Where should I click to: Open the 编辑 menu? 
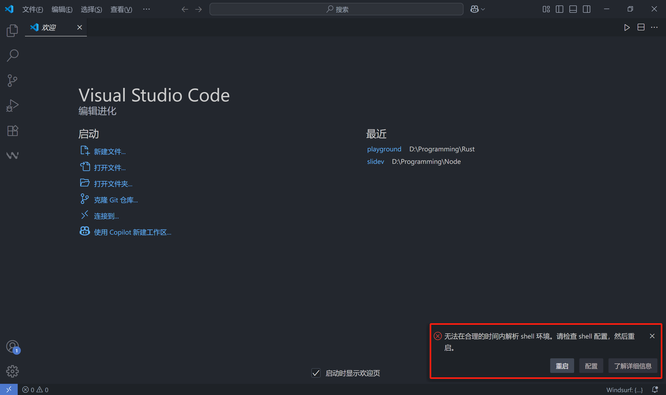click(62, 10)
